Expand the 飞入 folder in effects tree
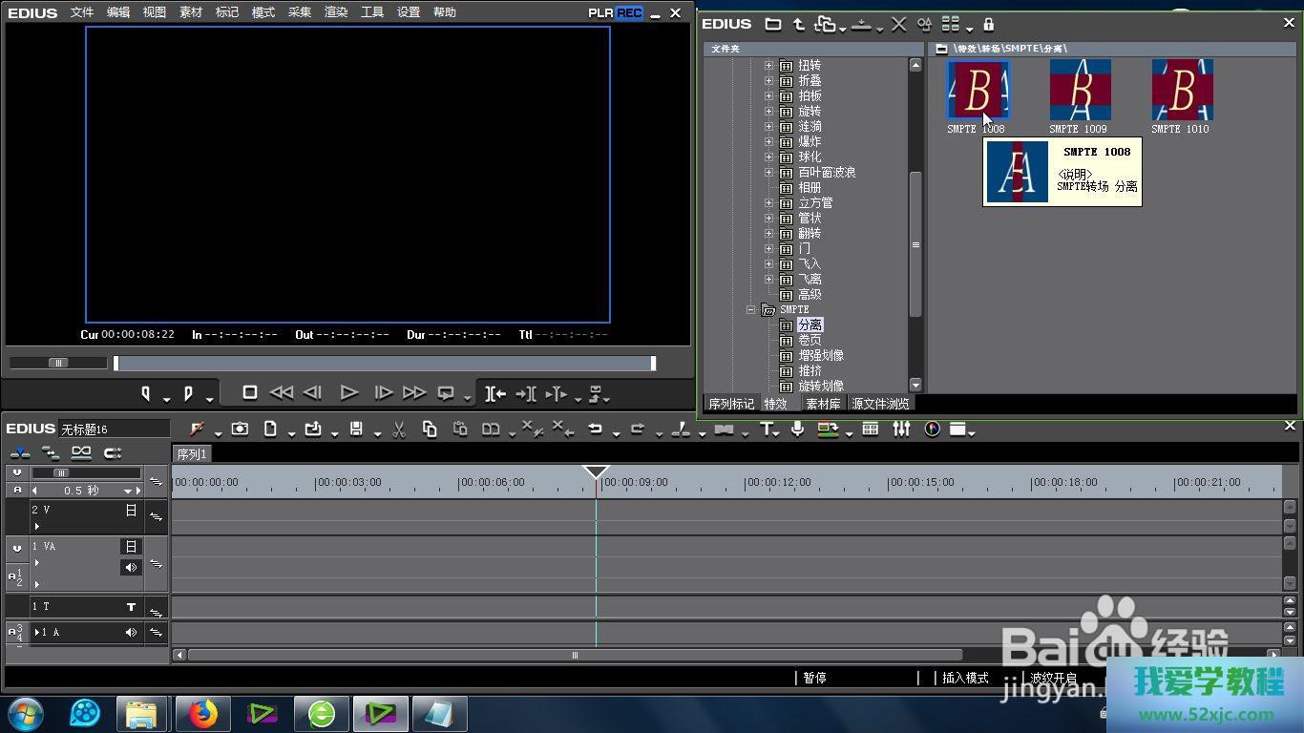 coord(768,264)
